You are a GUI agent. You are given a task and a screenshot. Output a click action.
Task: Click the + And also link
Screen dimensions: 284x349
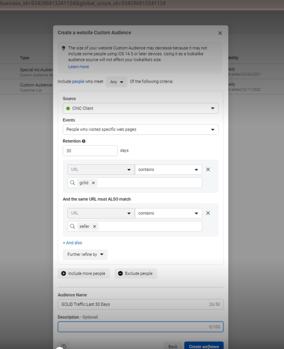(72, 242)
